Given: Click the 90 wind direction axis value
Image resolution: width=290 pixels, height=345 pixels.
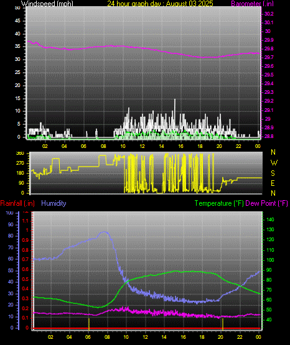Looking at the screenshot, I should [x=21, y=183].
